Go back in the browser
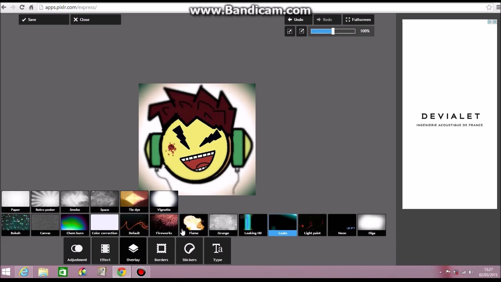501x282 pixels. click(4, 7)
